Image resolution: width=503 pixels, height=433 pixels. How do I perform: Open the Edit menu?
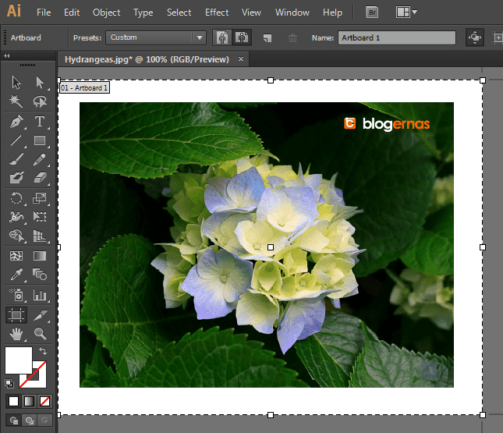pyautogui.click(x=72, y=12)
